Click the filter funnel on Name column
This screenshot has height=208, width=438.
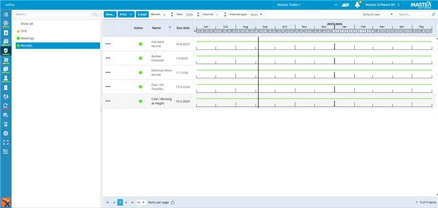[x=170, y=28]
